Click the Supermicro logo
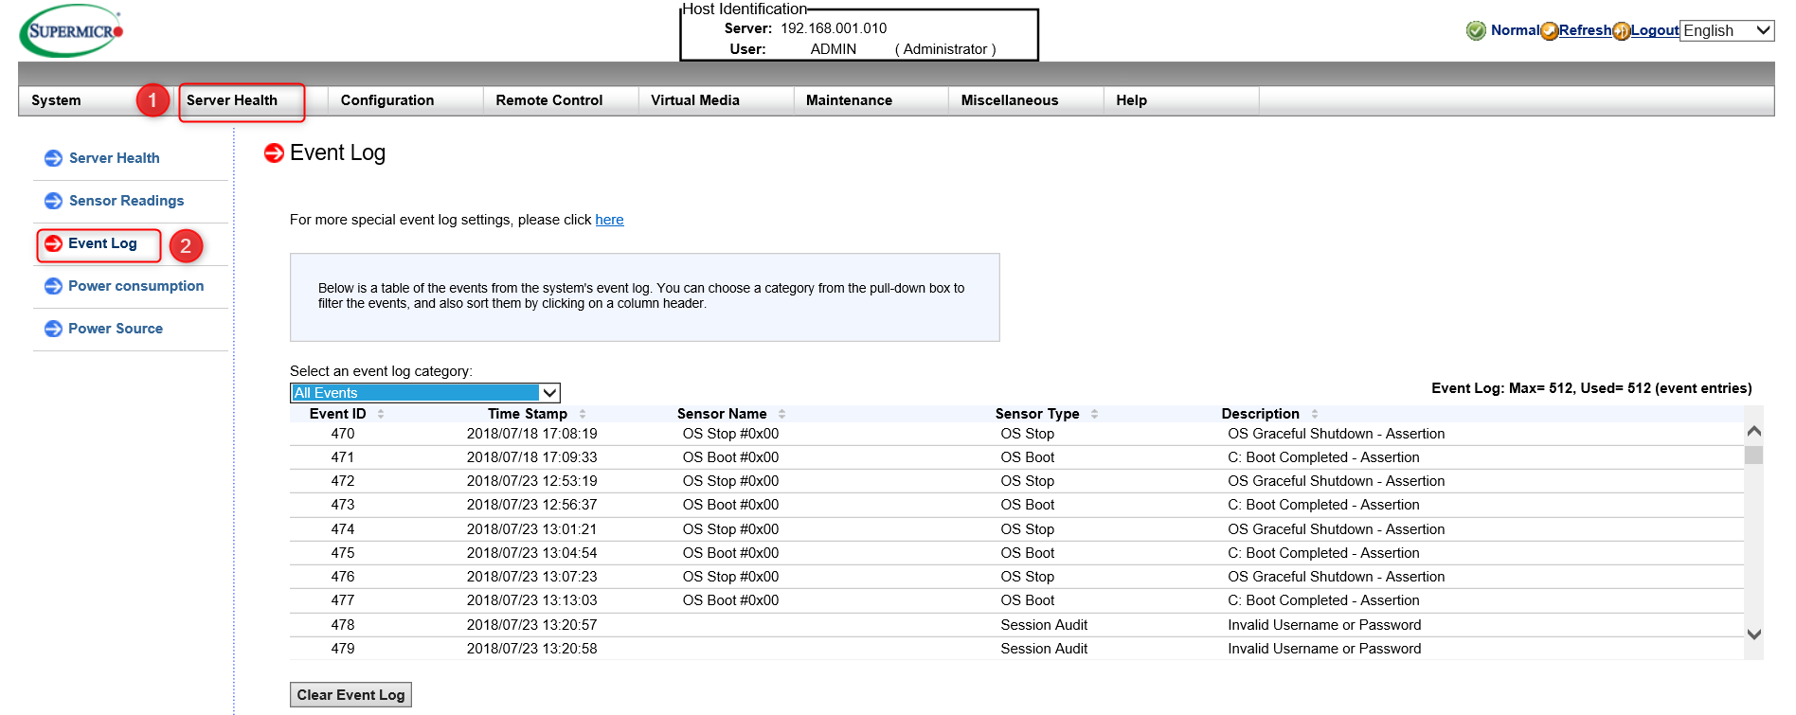This screenshot has width=1796, height=715. click(71, 31)
